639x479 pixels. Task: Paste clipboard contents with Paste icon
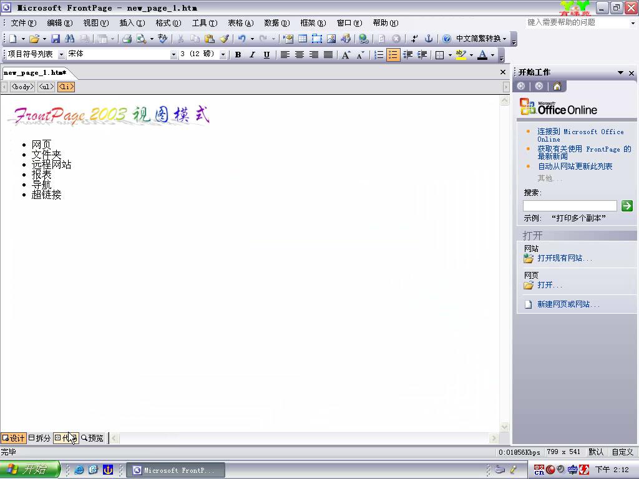[210, 39]
